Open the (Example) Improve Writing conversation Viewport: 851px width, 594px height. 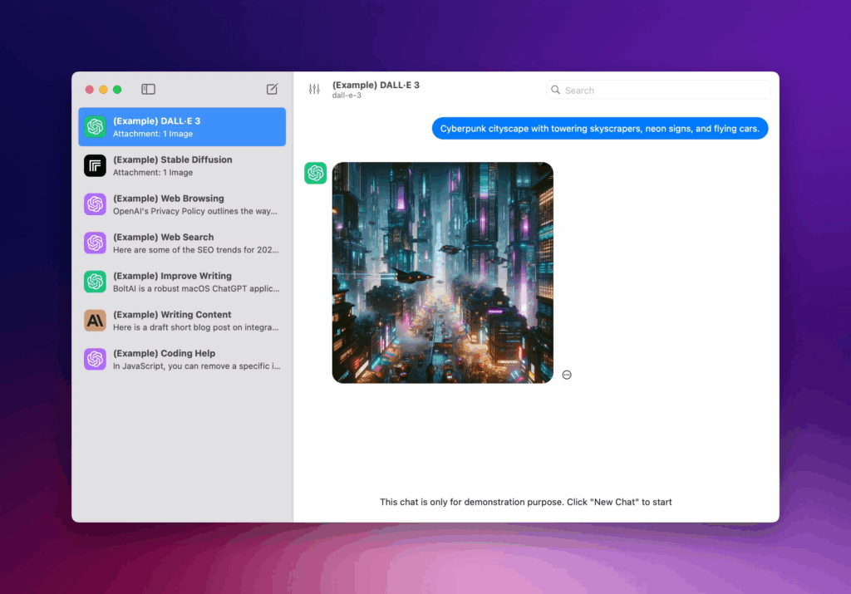coord(182,282)
